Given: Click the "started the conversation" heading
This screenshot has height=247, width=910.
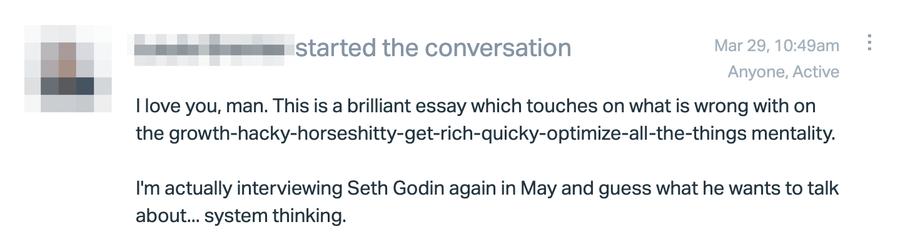Looking at the screenshot, I should pyautogui.click(x=433, y=47).
